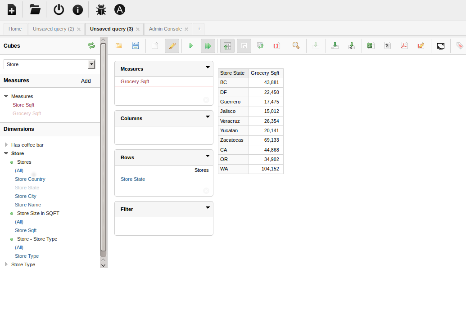Export results to CSV

tap(388, 46)
